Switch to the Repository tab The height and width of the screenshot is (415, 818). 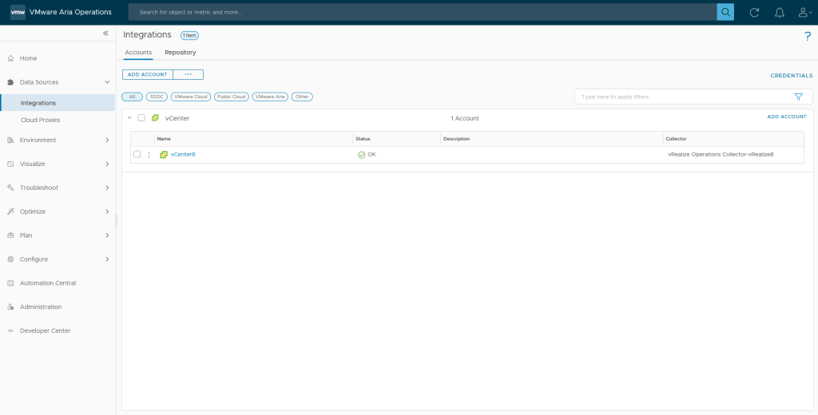tap(181, 53)
